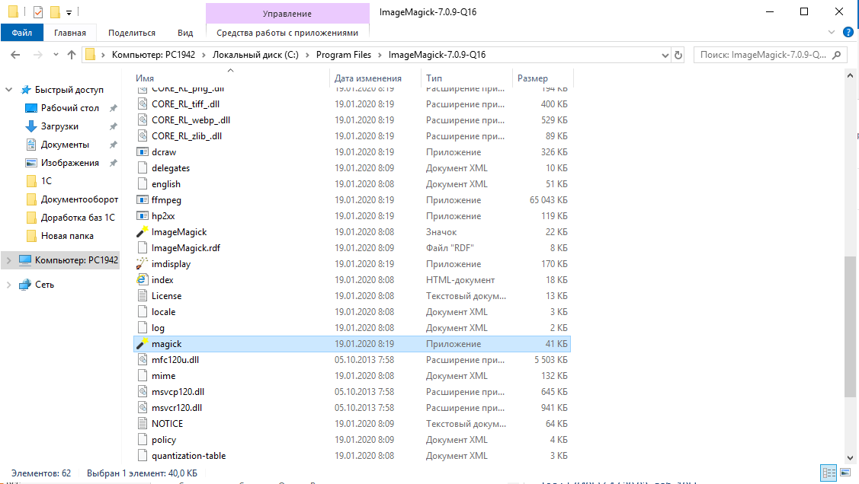The height and width of the screenshot is (484, 859).
Task: Click the hp2xx application icon
Action: point(142,215)
